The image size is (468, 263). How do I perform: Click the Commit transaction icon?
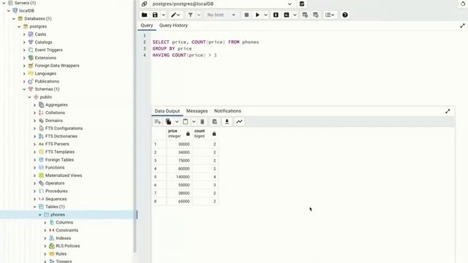click(x=305, y=15)
